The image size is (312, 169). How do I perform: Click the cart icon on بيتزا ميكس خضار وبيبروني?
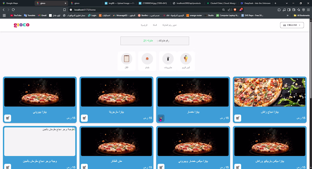tap(161, 167)
